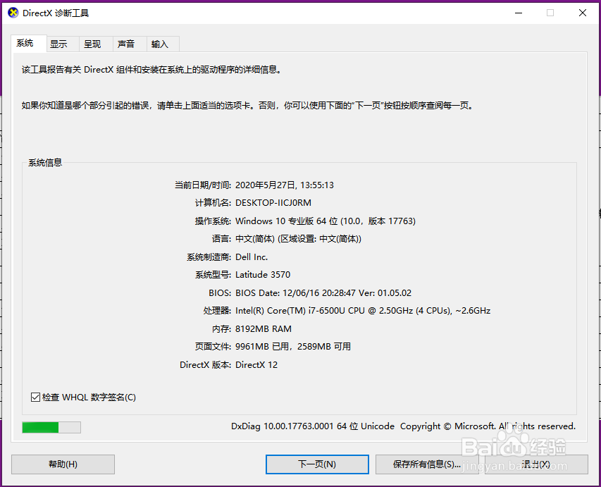Viewport: 601px width, 487px height.
Task: Click the Windows 10 操作系统 entry
Action: click(326, 221)
